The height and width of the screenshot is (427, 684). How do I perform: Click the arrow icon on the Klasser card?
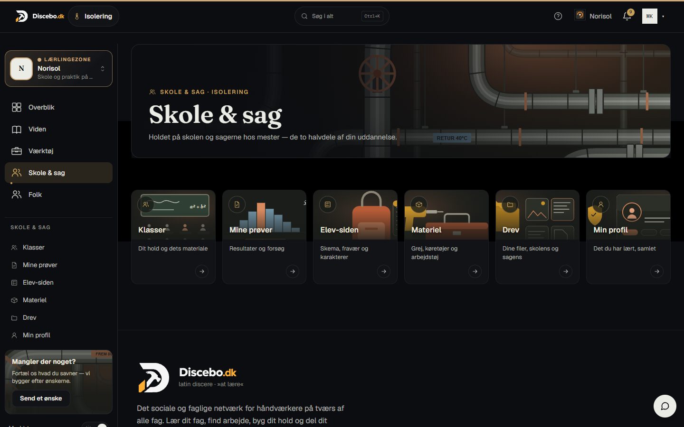point(202,271)
